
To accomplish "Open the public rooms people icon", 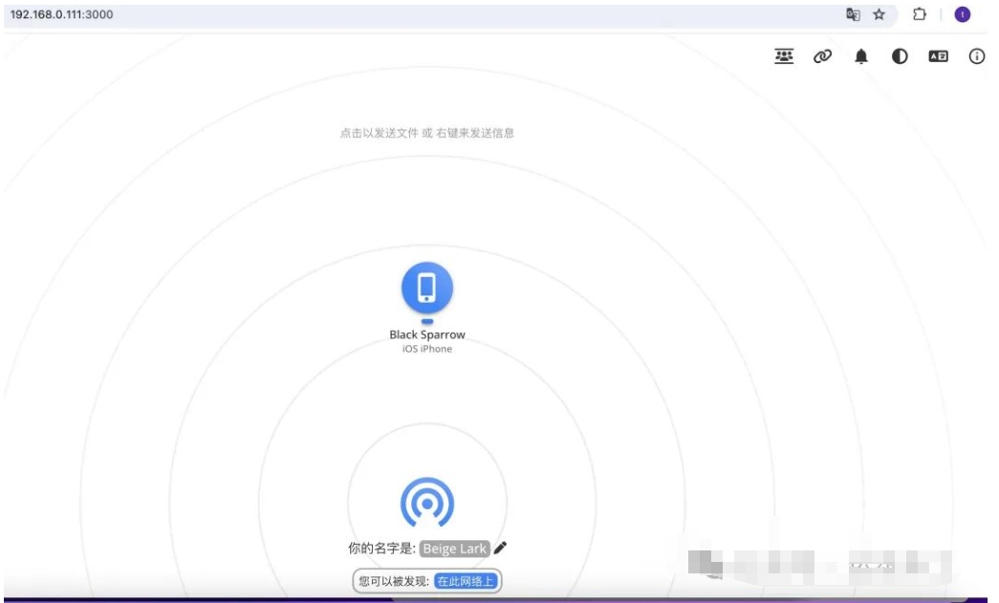I will 784,56.
